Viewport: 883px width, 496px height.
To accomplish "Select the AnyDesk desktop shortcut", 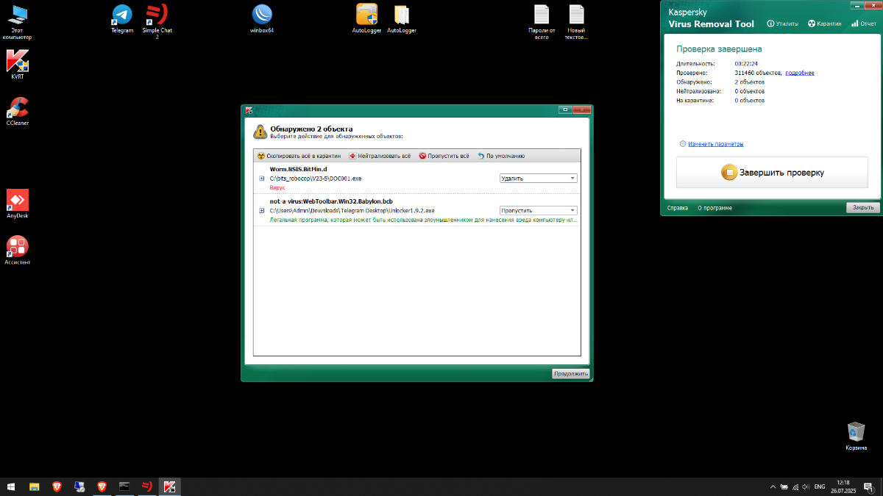I will click(17, 204).
